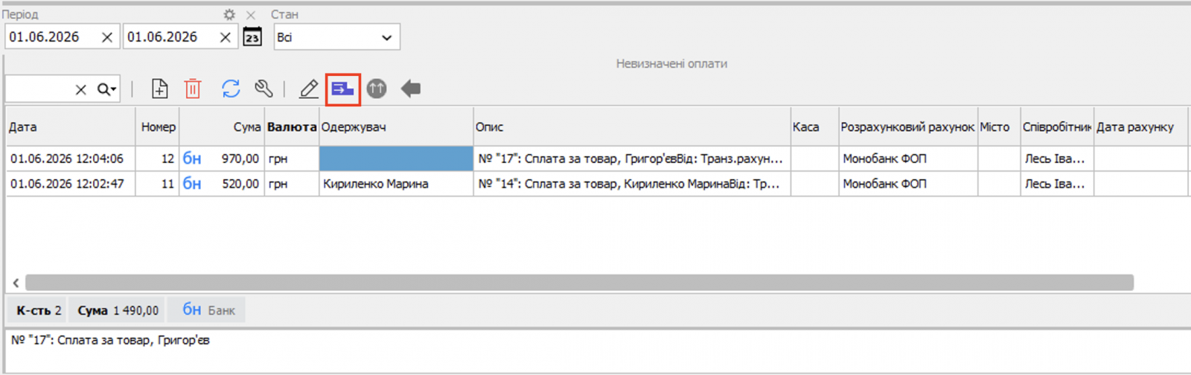Open period settings gear icon

tap(229, 14)
